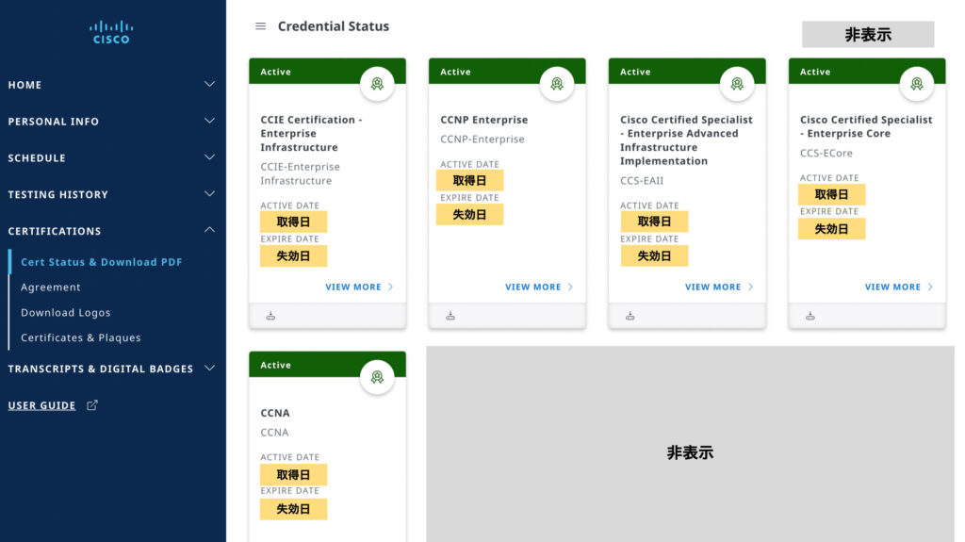Expand TRANSCRIPTS & DIGITAL BADGES chevron
Image resolution: width=965 pixels, height=542 pixels.
[x=210, y=368]
